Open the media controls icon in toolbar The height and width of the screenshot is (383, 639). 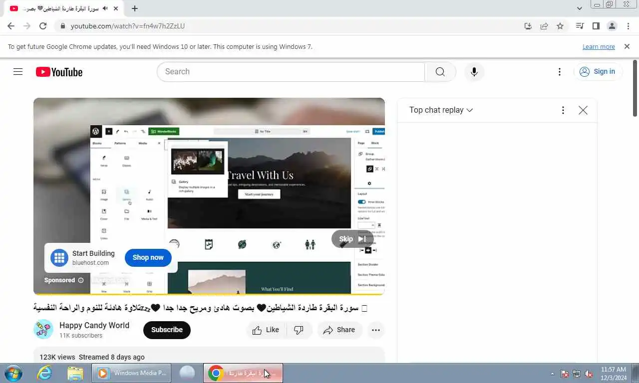point(580,26)
